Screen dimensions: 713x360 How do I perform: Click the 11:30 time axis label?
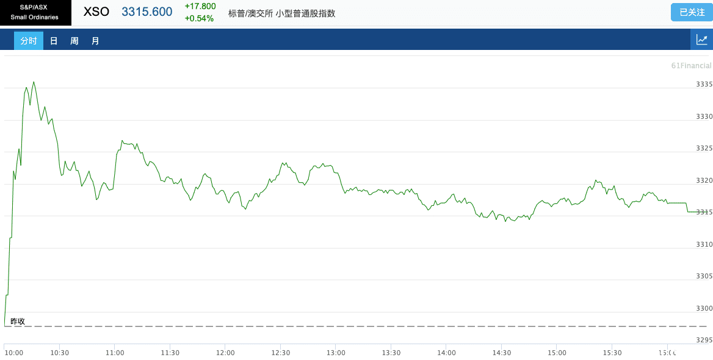click(170, 352)
